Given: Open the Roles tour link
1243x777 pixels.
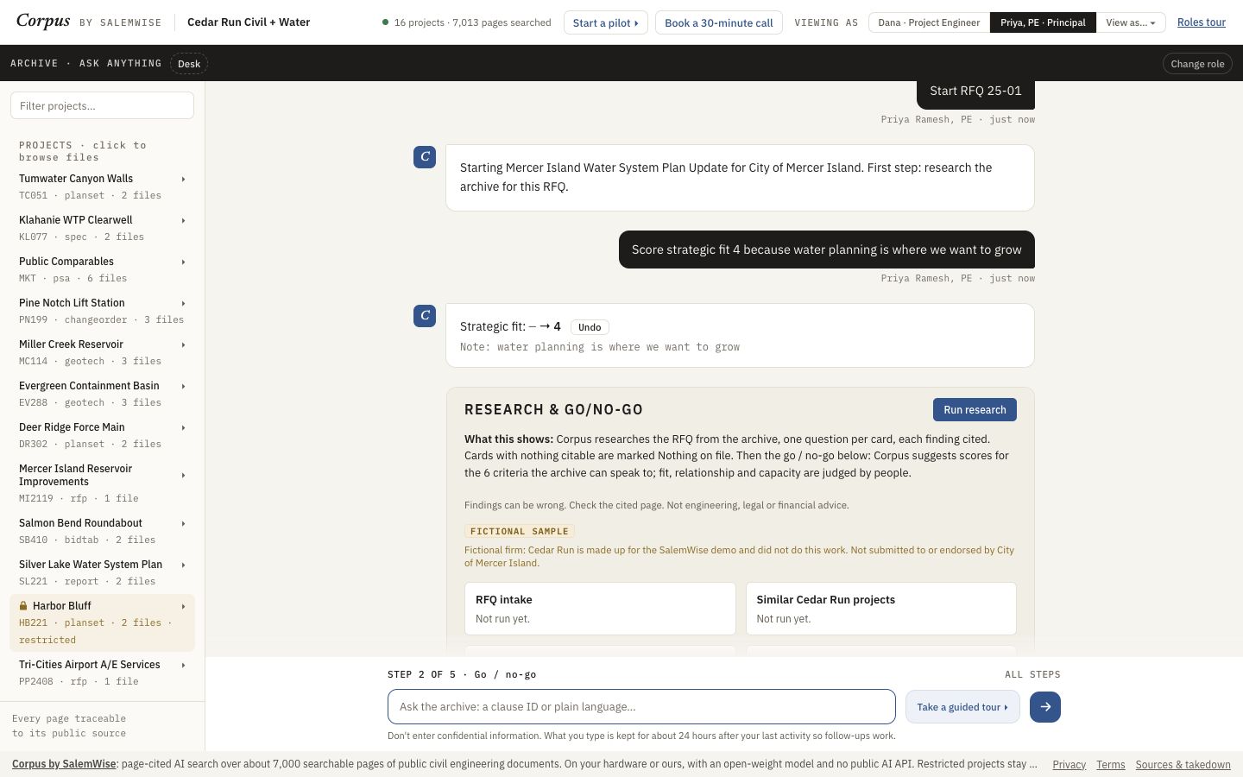Looking at the screenshot, I should (1201, 22).
